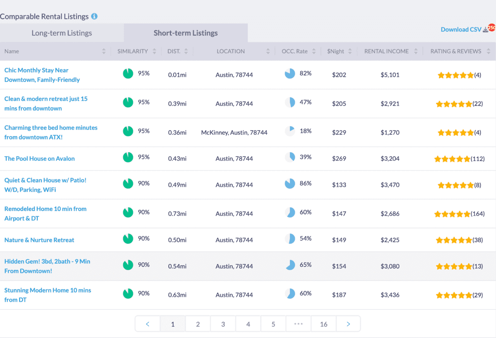
Task: Sort listings by RENTAL INCOME
Action: coord(387,51)
